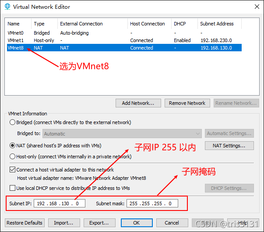Viewport: 264px width, 232px height.
Task: Click the Host-only type cell
Action: pyautogui.click(x=44, y=40)
